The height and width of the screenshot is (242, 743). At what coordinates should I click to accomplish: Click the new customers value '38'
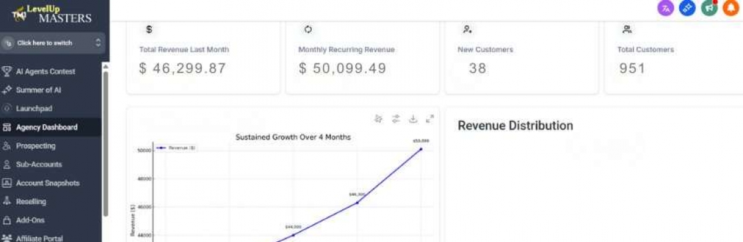478,69
